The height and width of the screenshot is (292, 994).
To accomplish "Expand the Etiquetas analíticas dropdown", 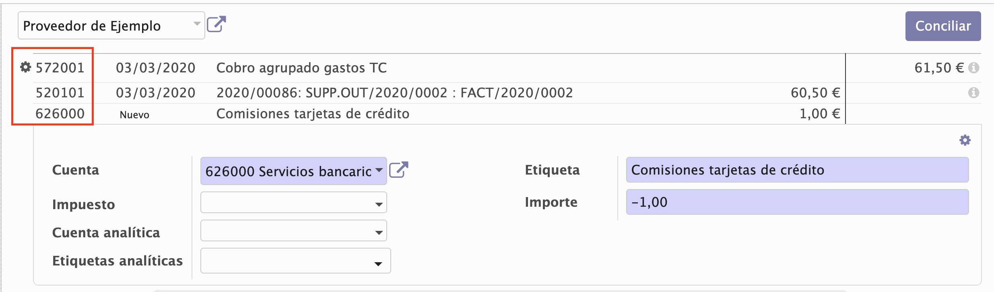I will click(x=378, y=264).
